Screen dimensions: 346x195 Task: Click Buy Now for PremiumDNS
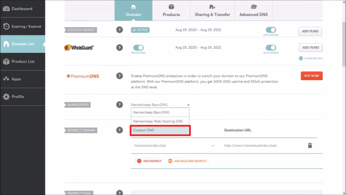pos(312,76)
